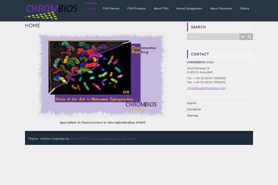Open Animal Cytogenetics menu item
Viewport: 278px width, 185px height.
coord(189,8)
